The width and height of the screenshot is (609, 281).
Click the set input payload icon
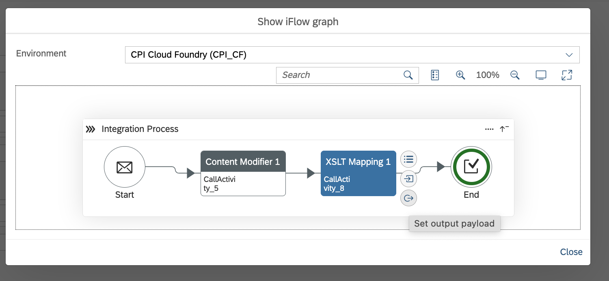pos(408,179)
